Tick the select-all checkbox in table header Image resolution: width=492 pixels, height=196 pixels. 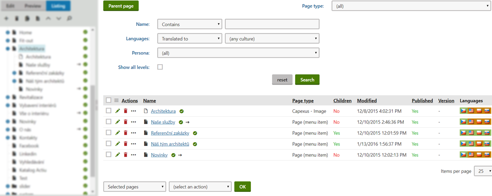click(109, 101)
